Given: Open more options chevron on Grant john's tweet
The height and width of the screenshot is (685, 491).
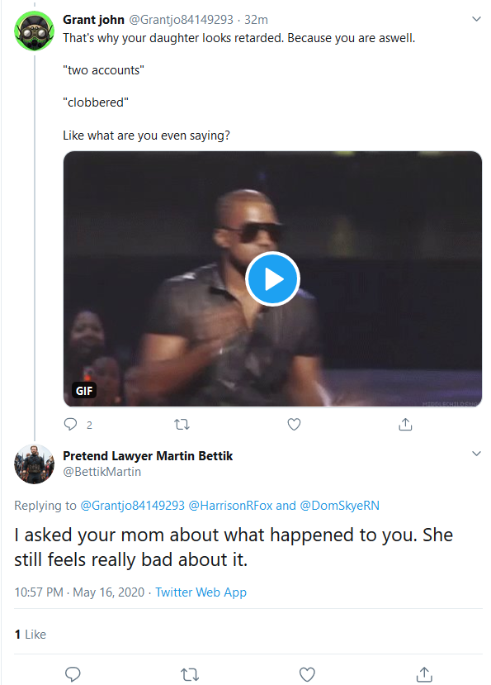Looking at the screenshot, I should coord(477,19).
